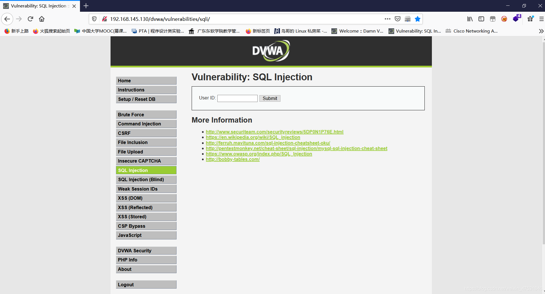Screen dimensions: 545x294
Task: Open the JavaScript module
Action: tap(146, 235)
